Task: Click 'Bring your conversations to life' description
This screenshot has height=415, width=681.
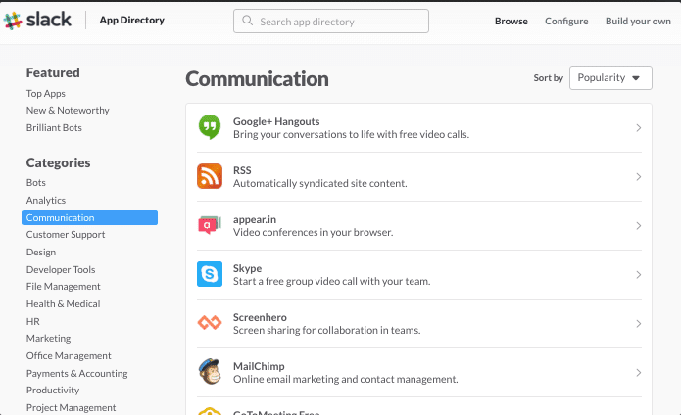Action: click(x=351, y=135)
